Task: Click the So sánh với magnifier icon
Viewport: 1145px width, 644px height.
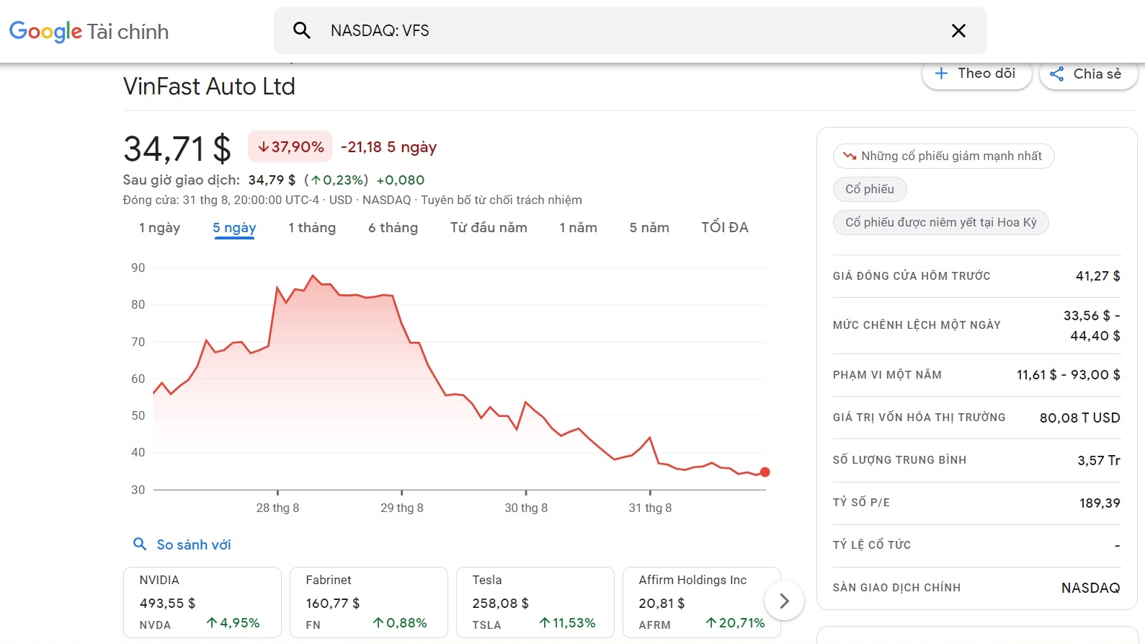Action: pyautogui.click(x=140, y=544)
